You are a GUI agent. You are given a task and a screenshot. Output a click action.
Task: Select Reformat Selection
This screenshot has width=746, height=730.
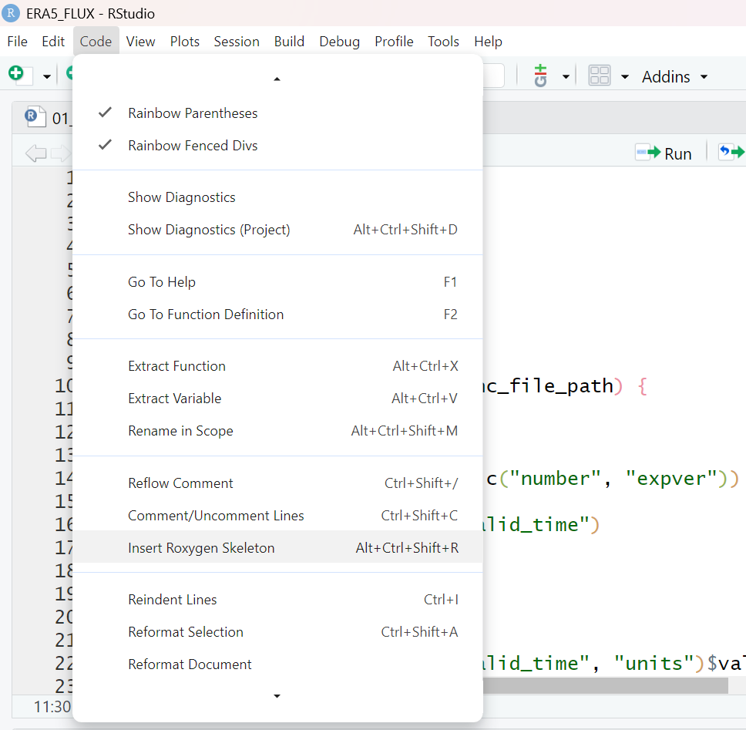coord(278,632)
